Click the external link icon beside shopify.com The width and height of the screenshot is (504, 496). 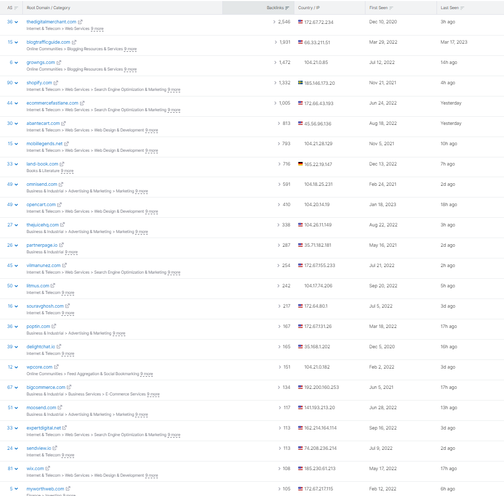pyautogui.click(x=56, y=83)
